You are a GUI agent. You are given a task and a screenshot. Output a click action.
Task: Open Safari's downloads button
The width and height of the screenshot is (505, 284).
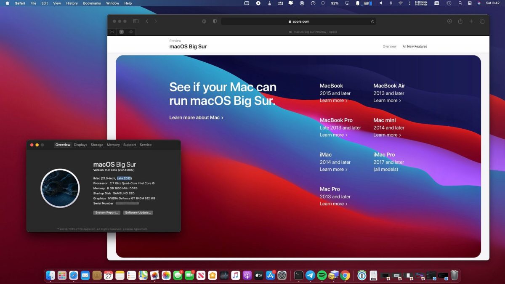[449, 21]
